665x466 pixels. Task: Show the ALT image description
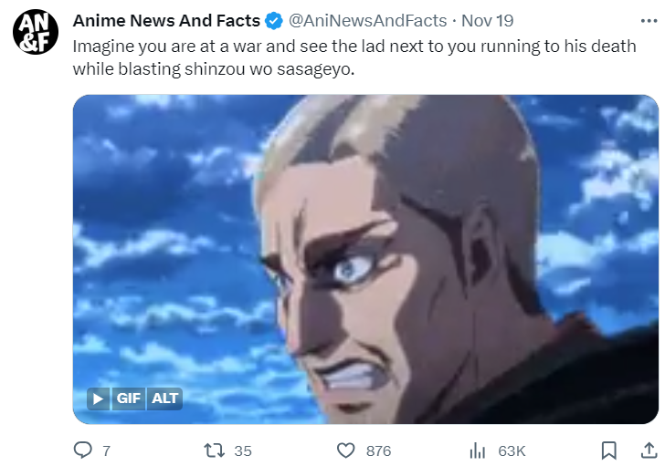point(165,399)
